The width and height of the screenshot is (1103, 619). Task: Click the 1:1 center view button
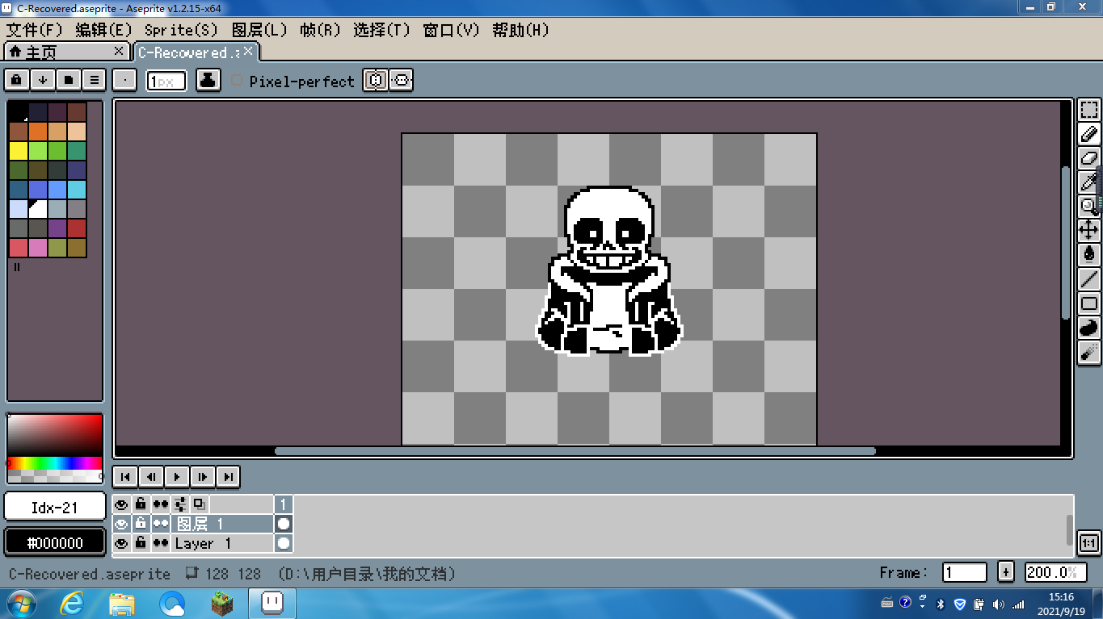(x=1089, y=544)
